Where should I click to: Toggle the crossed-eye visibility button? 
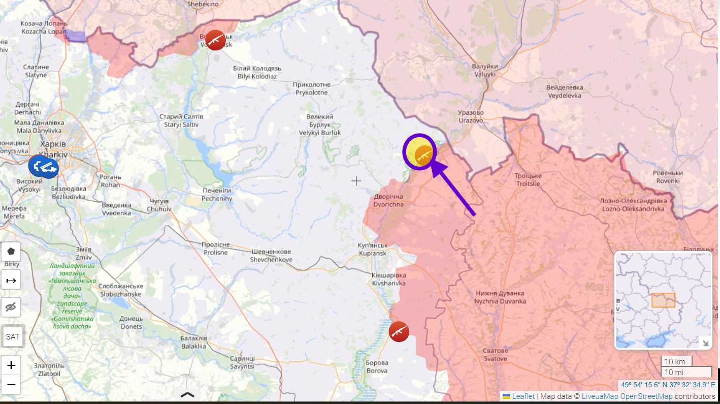pyautogui.click(x=11, y=307)
